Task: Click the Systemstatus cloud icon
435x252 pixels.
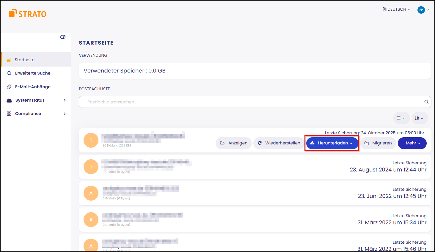Action: [9, 100]
